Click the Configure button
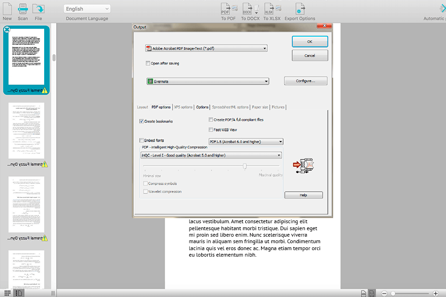Screen dimensions: 446x297 (x=305, y=80)
